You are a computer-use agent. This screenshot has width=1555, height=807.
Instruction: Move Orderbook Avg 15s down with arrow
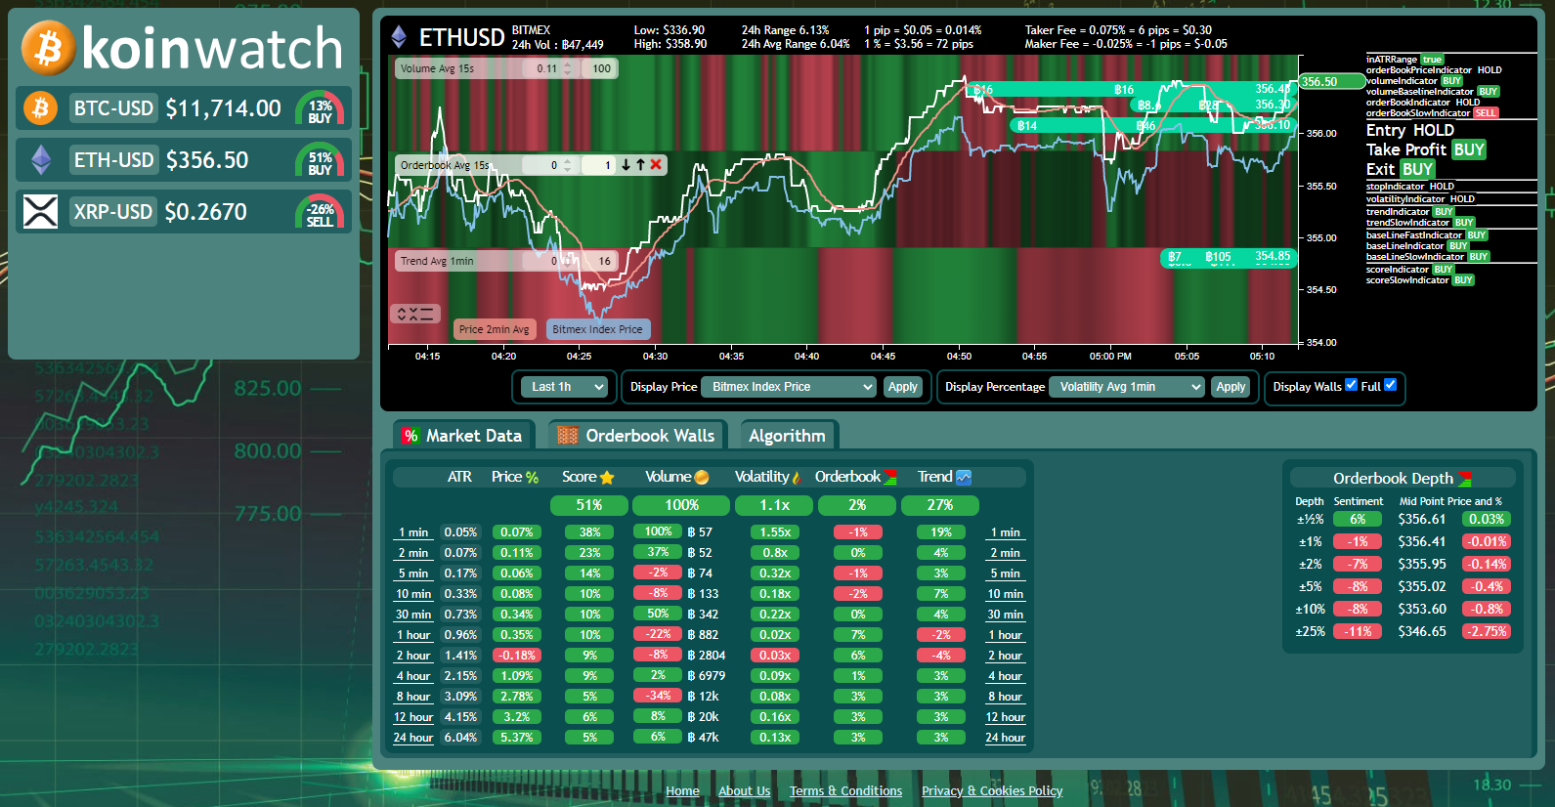[x=626, y=165]
